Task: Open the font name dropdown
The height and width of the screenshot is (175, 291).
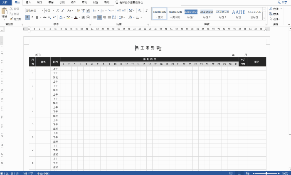Action: point(43,11)
